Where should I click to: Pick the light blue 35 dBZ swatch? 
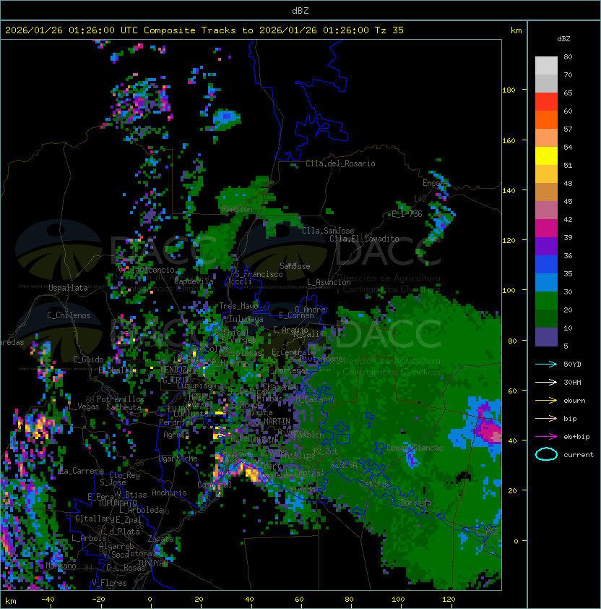pyautogui.click(x=546, y=282)
